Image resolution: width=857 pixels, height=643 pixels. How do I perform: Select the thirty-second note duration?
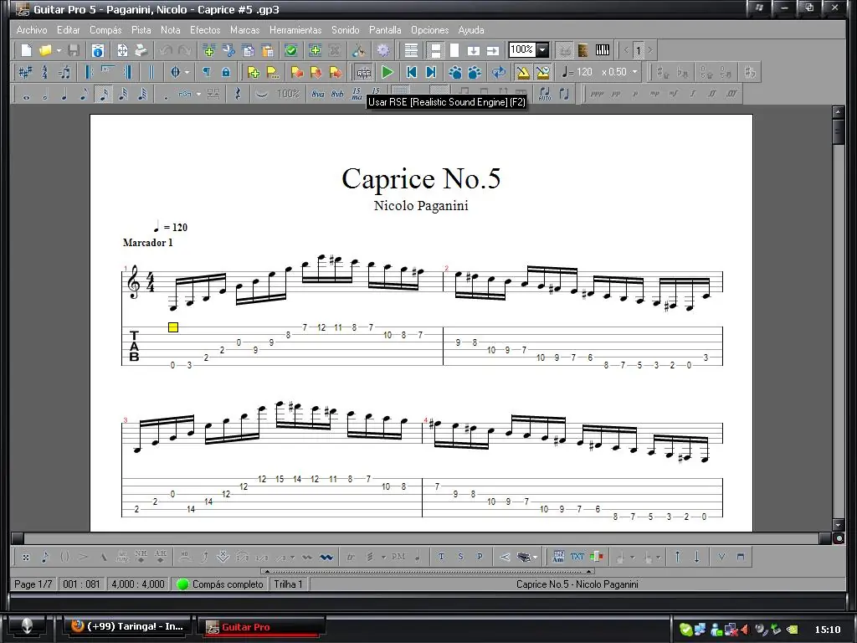(x=123, y=94)
